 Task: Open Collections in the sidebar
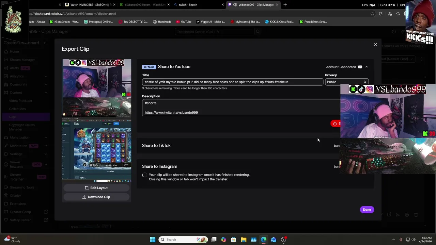click(x=17, y=109)
